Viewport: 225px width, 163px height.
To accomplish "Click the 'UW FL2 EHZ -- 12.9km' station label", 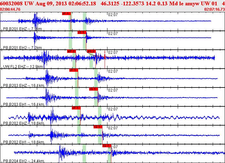I will click(23, 67).
